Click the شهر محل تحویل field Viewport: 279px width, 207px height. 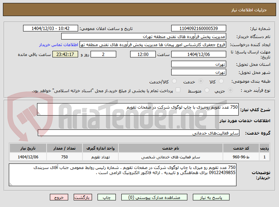pos(199,72)
